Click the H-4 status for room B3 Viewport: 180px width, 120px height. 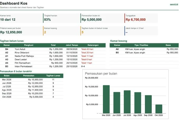pos(83,66)
